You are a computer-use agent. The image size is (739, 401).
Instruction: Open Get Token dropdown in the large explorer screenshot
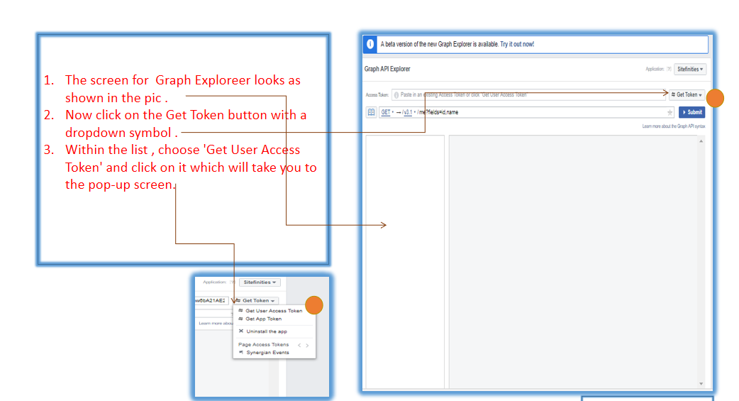click(687, 95)
